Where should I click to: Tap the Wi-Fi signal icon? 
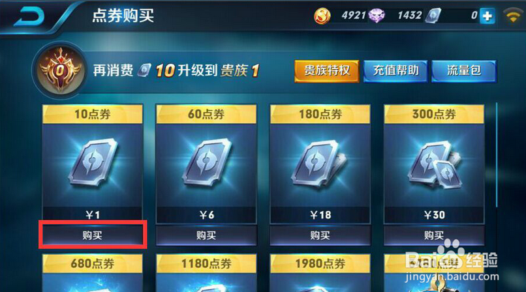pyautogui.click(x=512, y=16)
